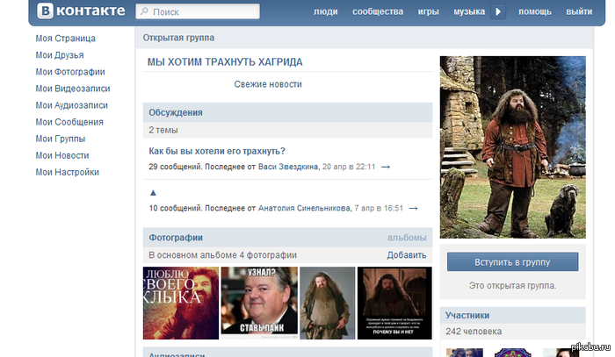Open игры from the top bar
The image size is (615, 357).
pos(429,12)
